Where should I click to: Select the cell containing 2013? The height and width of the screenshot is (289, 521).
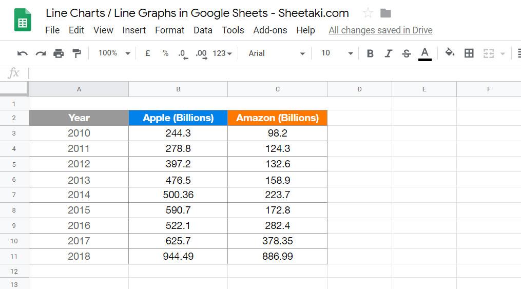tap(79, 180)
